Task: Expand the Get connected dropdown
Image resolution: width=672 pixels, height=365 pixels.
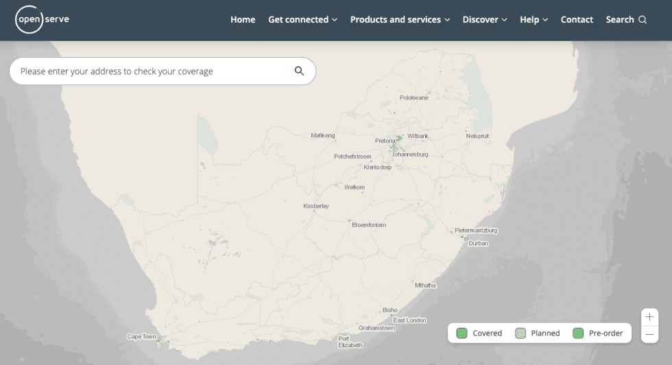Action: [x=302, y=20]
